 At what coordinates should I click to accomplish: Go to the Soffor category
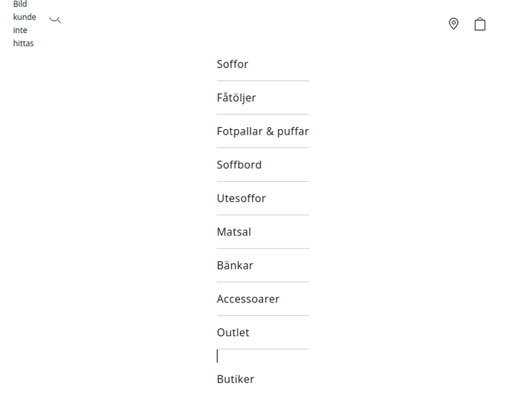click(x=233, y=64)
